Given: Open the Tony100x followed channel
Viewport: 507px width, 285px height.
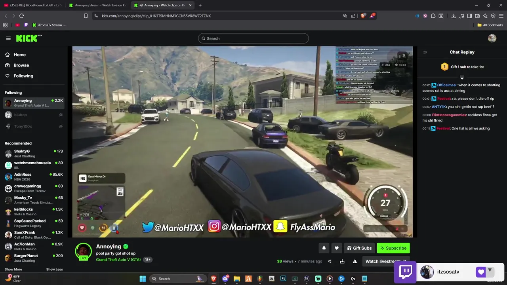Looking at the screenshot, I should point(34,126).
